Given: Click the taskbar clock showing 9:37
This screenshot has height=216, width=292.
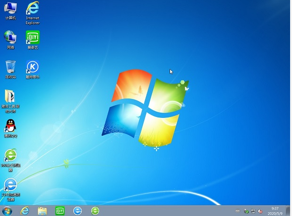Looking at the screenshot, I should (275, 211).
